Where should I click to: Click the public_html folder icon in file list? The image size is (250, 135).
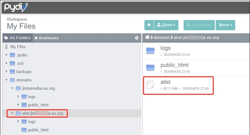[150, 67]
